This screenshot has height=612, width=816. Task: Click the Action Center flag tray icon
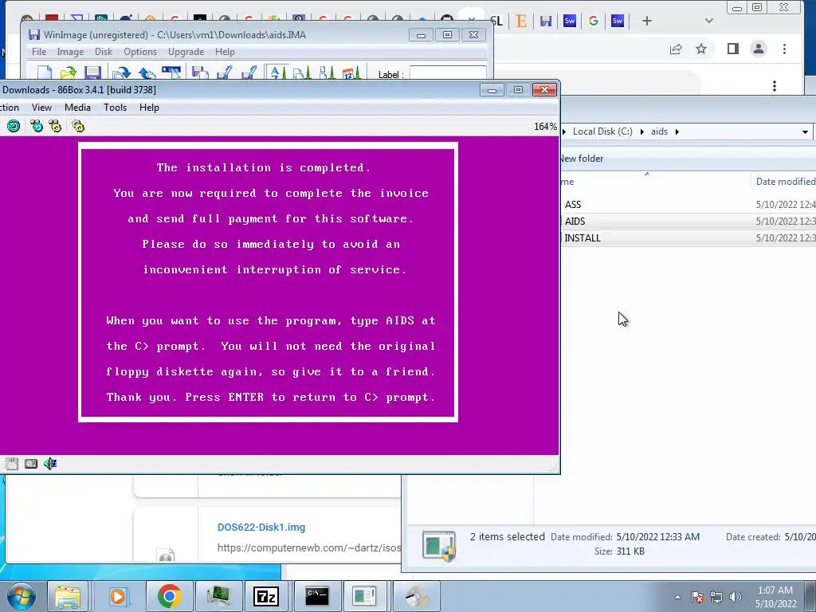coord(697,597)
